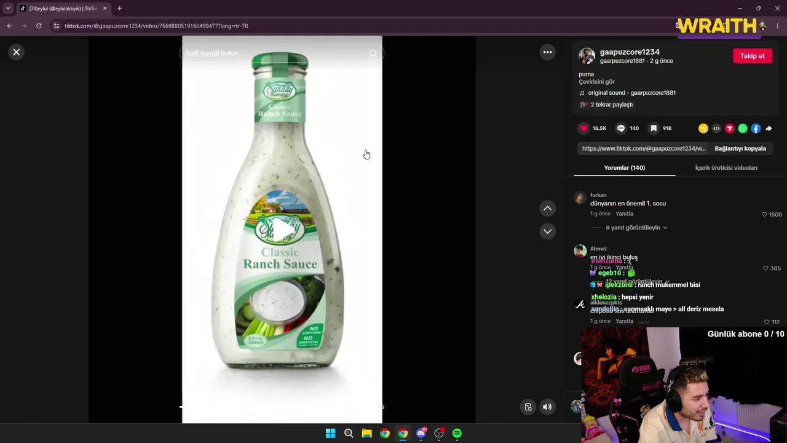
Task: Open File Explorer from the taskbar
Action: [366, 433]
